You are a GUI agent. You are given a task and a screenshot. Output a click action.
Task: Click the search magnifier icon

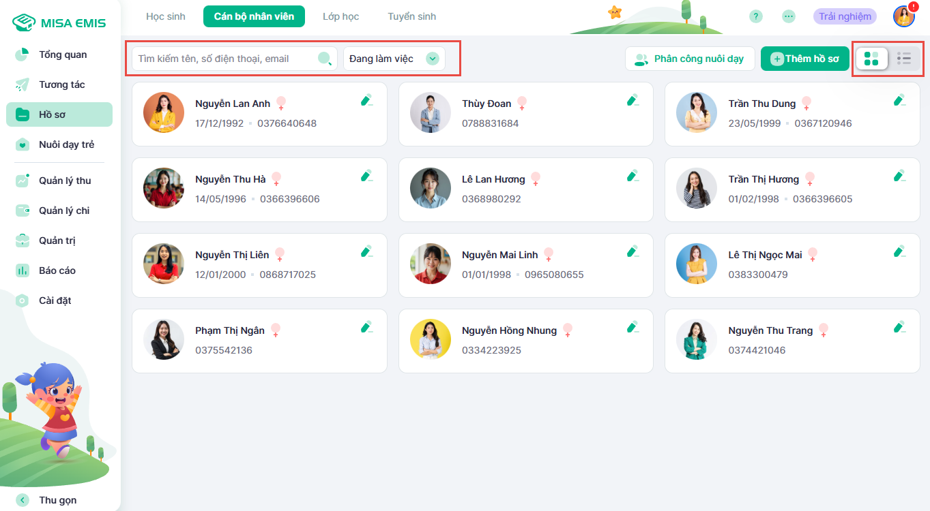pyautogui.click(x=325, y=59)
